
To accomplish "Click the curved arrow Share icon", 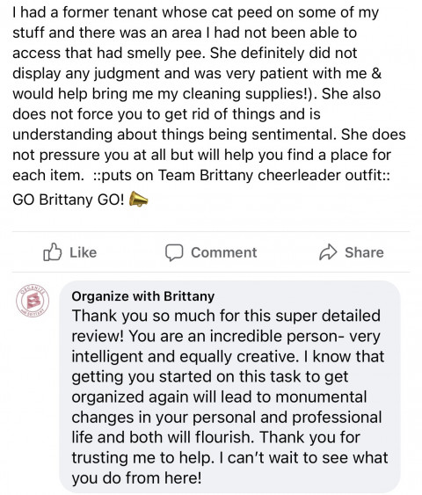I will (328, 252).
